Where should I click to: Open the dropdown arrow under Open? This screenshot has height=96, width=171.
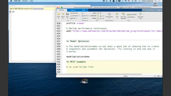click(x=63, y=18)
